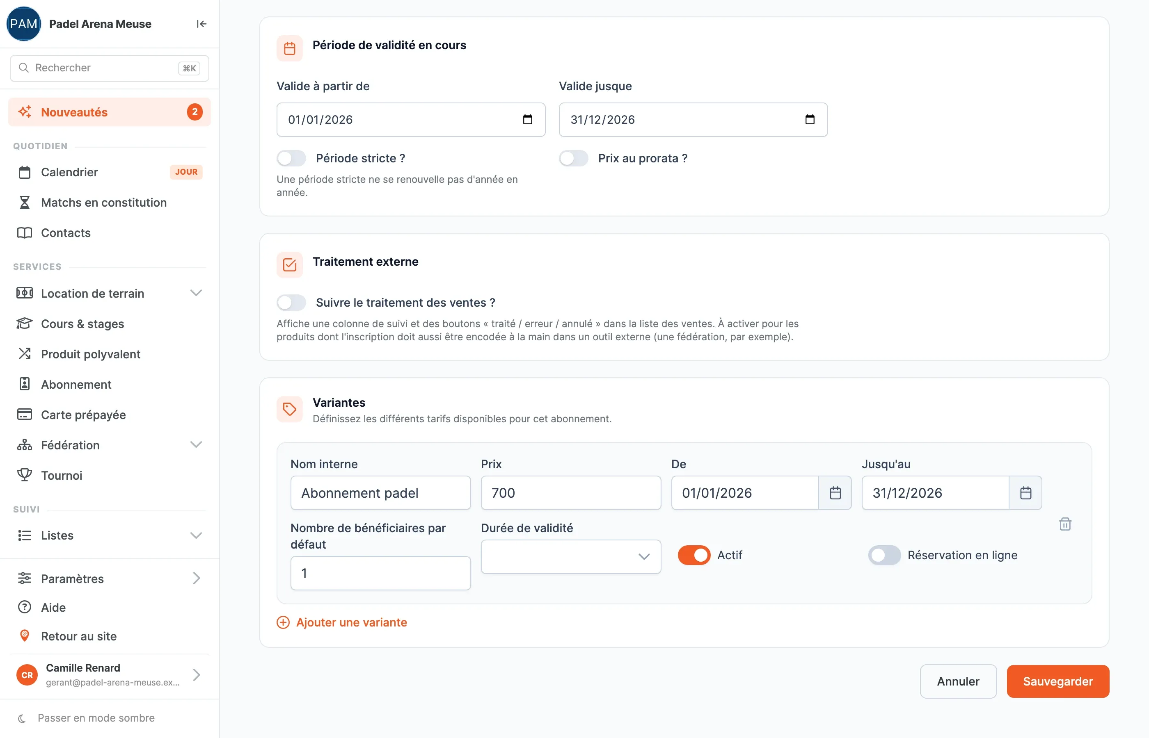
Task: Click the Sauvegarder button
Action: 1058,681
